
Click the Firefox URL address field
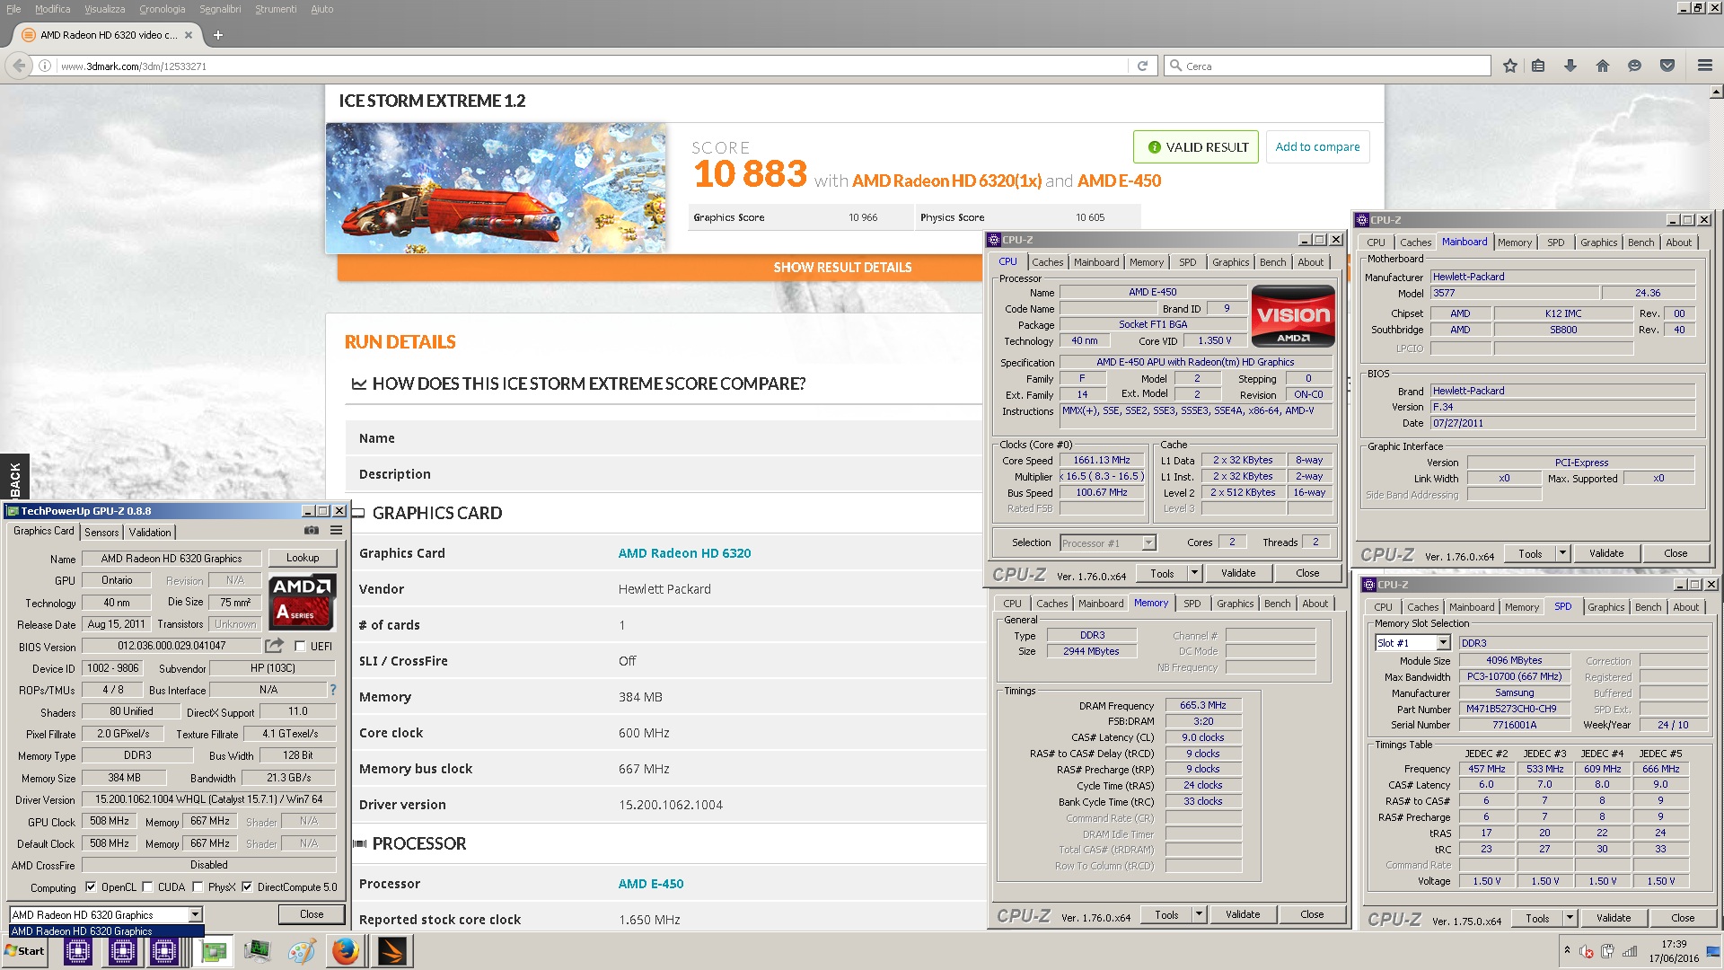(591, 66)
